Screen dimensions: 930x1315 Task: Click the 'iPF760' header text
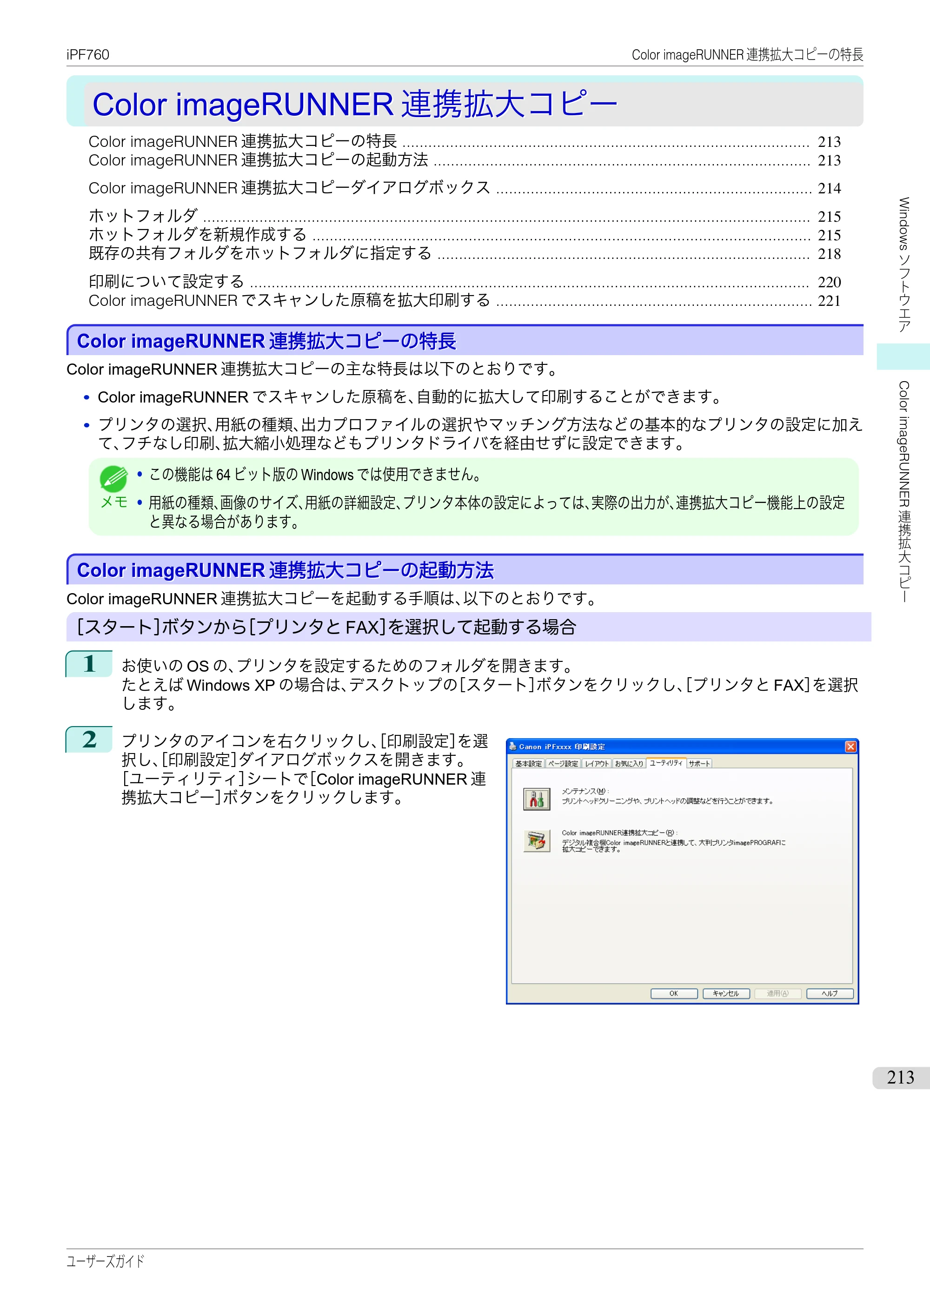pyautogui.click(x=88, y=54)
